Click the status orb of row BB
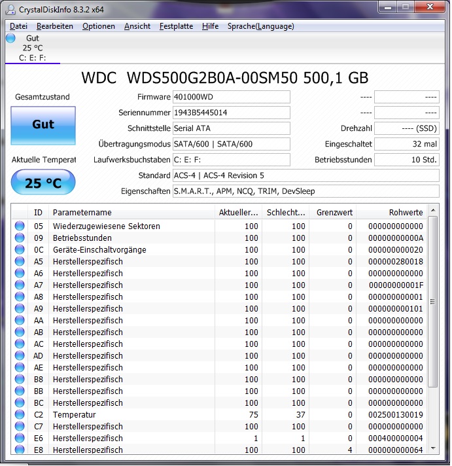452x466 pixels. click(x=20, y=391)
